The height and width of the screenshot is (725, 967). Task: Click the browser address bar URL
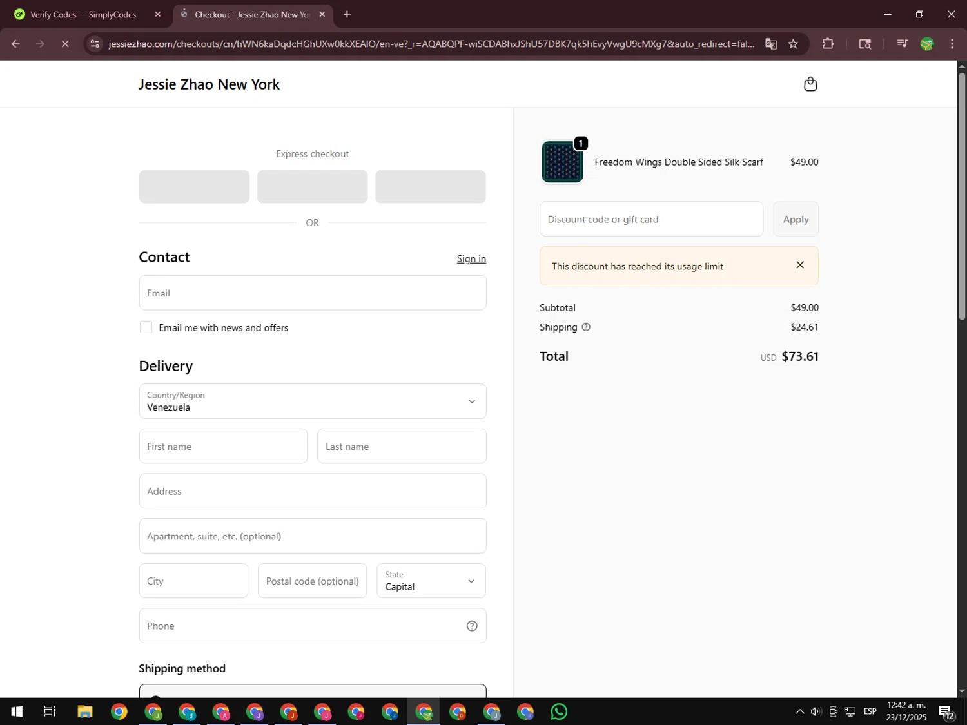pyautogui.click(x=431, y=44)
